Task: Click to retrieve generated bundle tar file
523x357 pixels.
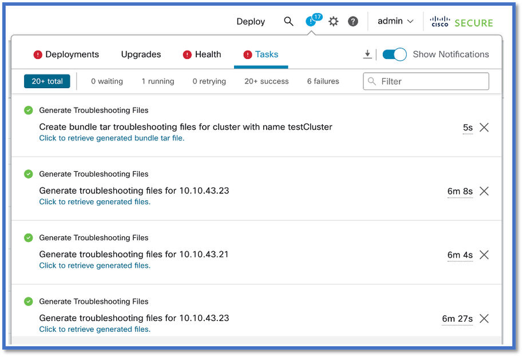Action: [x=112, y=138]
